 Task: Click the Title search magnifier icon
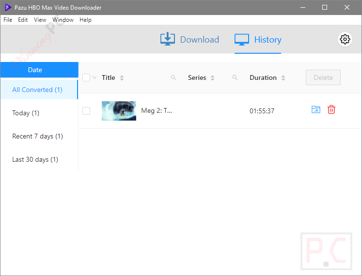pos(173,77)
